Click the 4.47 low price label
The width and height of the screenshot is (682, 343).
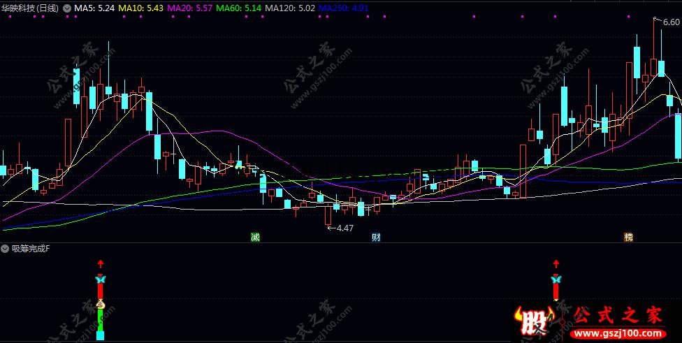[x=345, y=228]
